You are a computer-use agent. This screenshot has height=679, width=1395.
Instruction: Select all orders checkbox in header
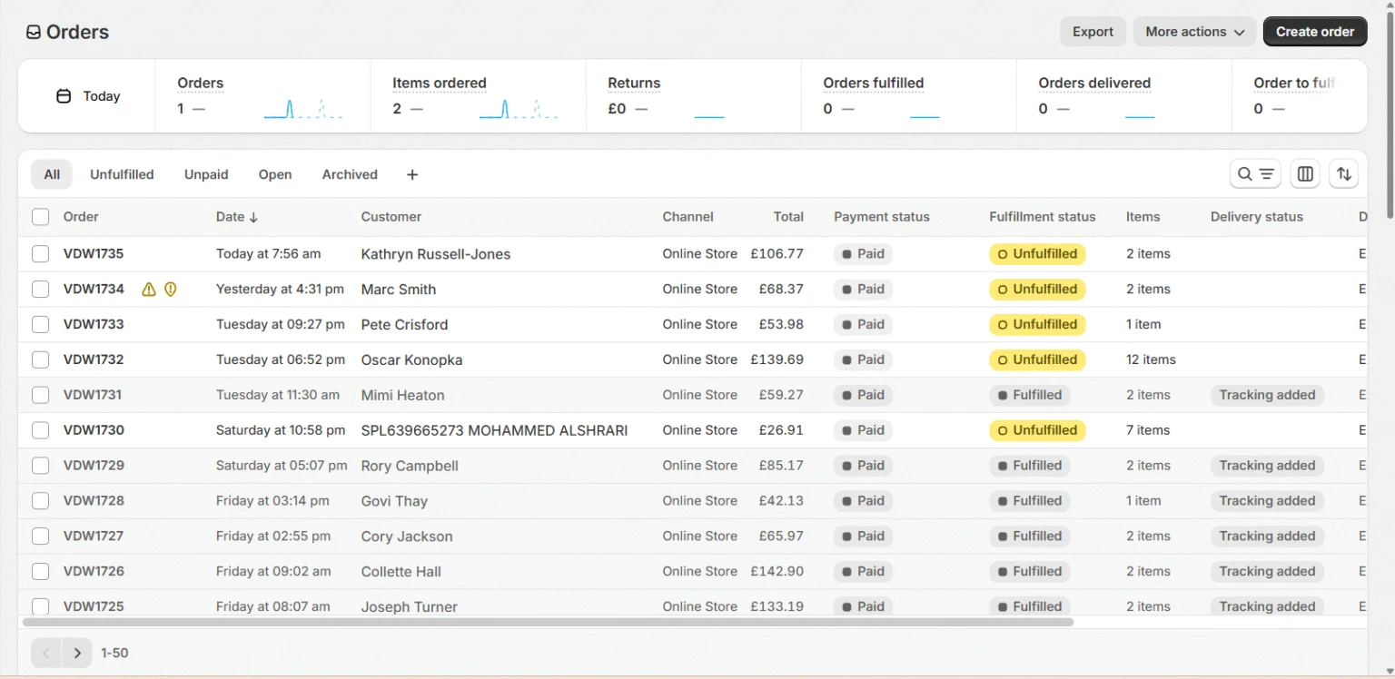point(41,217)
